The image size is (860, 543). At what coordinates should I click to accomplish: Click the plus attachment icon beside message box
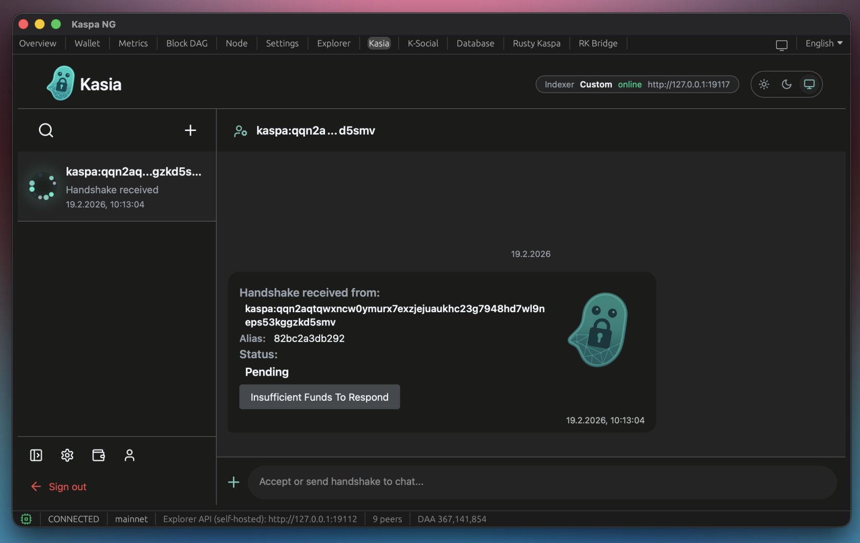click(x=233, y=482)
